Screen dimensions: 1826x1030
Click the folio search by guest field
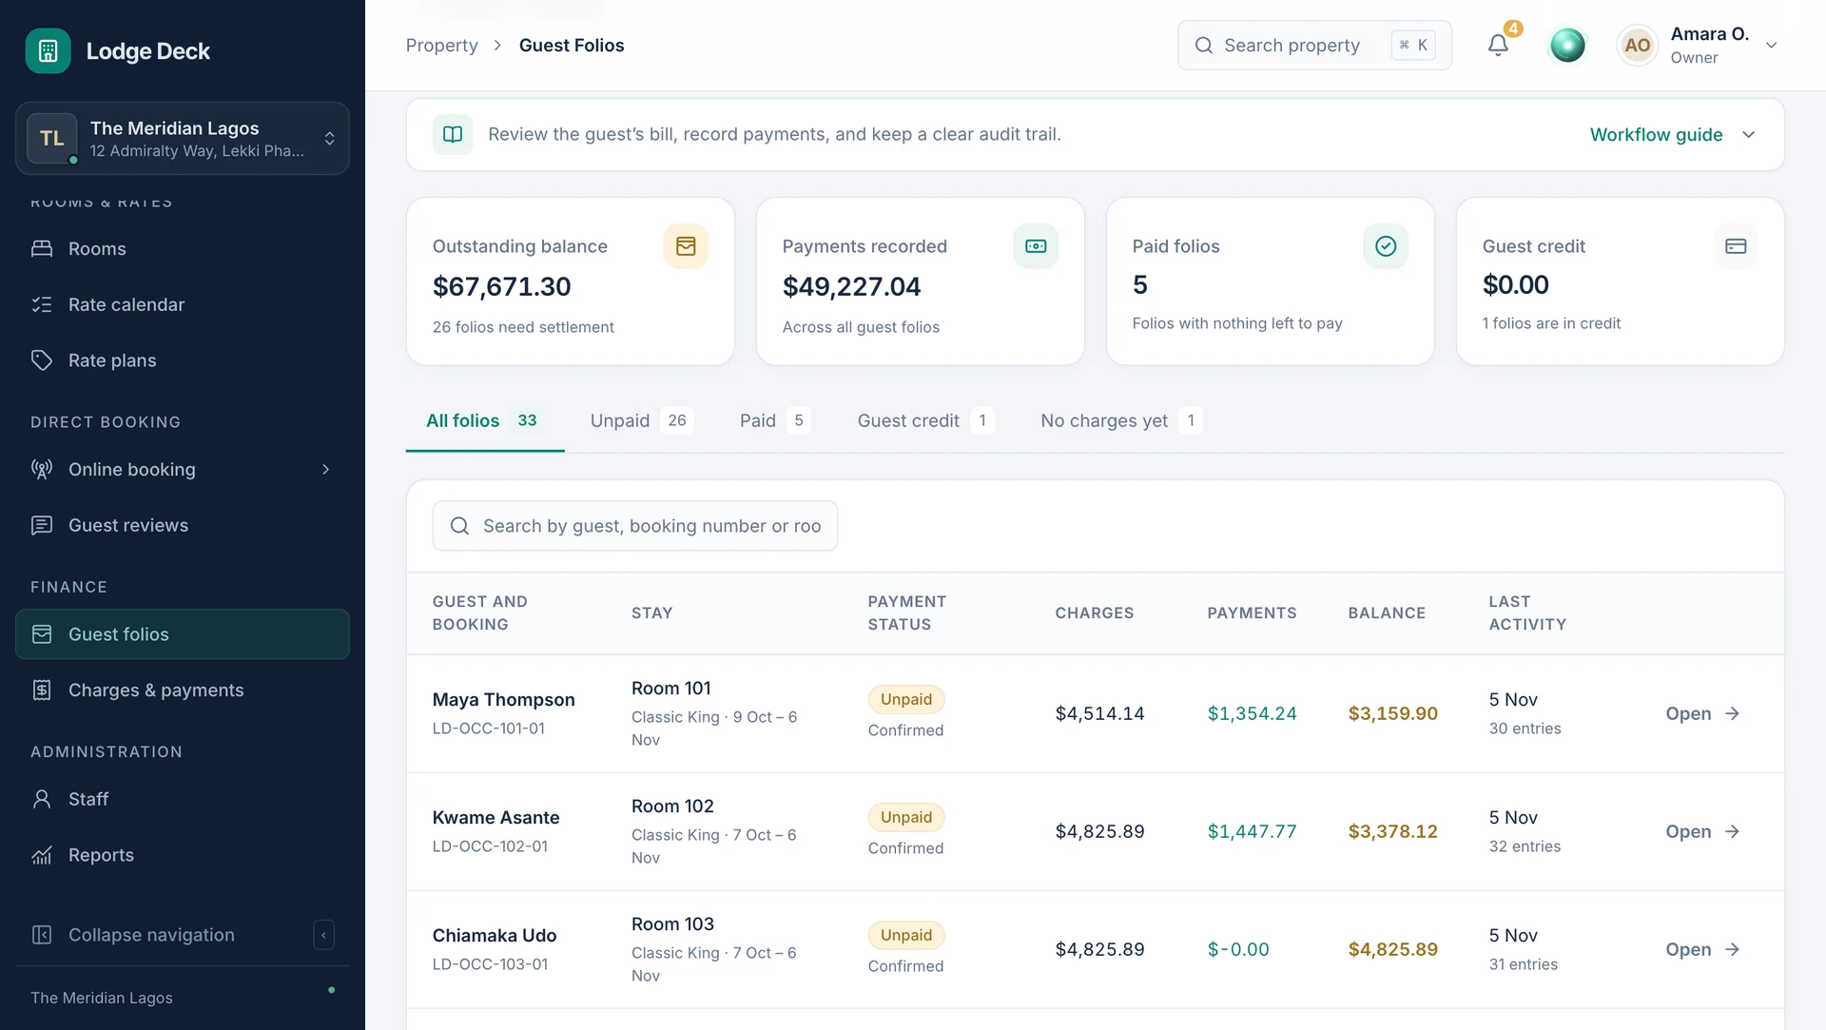635,526
